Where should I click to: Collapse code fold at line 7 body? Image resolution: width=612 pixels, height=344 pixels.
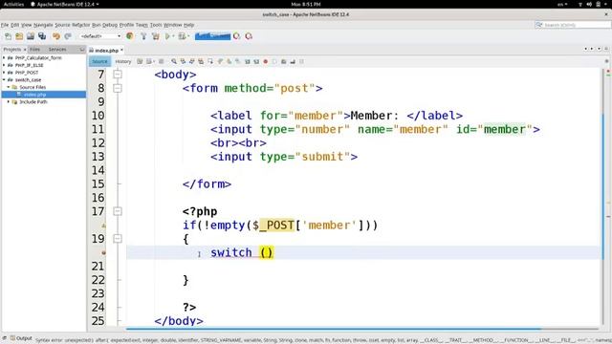point(118,75)
